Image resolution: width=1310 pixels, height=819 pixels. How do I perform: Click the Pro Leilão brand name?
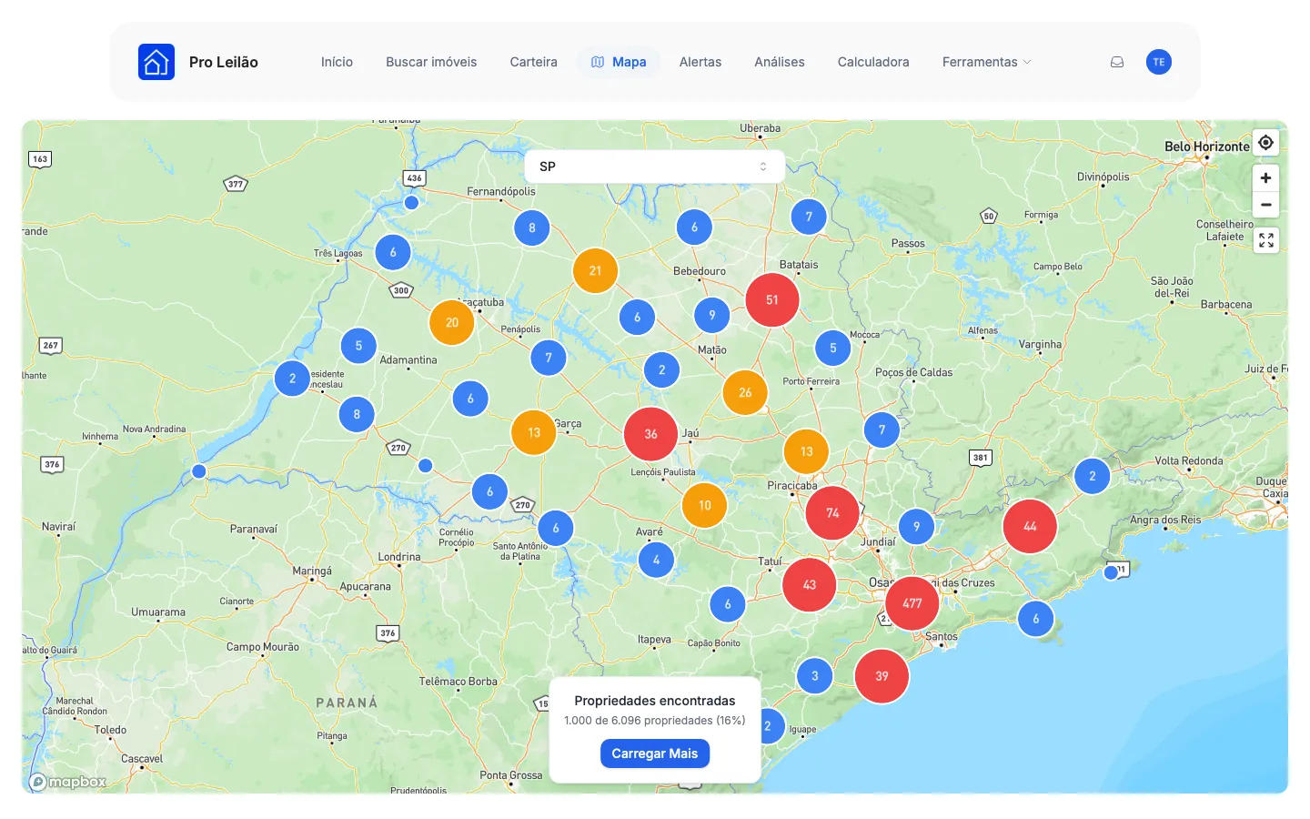click(224, 62)
